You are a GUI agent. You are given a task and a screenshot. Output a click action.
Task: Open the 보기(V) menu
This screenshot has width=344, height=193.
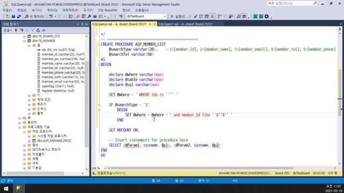tap(37, 10)
